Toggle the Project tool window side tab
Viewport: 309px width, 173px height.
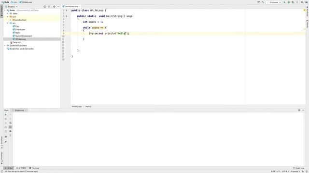tap(1, 11)
